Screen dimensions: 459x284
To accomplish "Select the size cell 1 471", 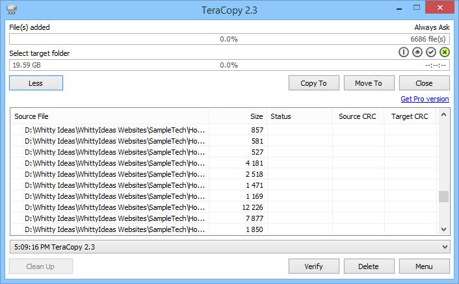I will point(254,185).
